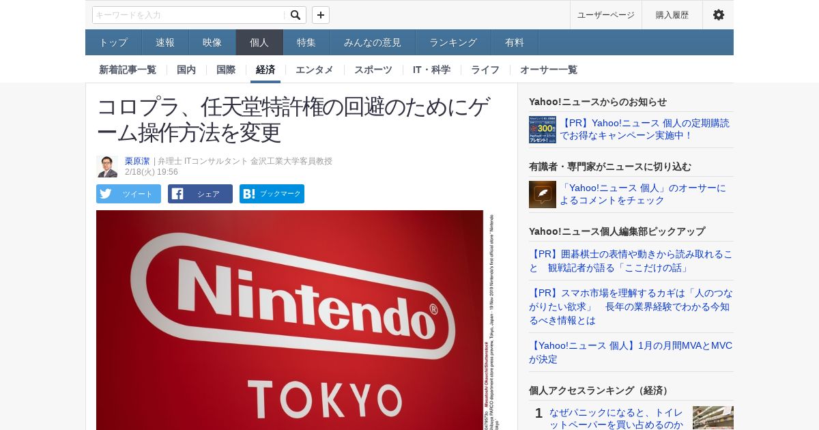The height and width of the screenshot is (430, 819).
Task: Select the 有料 tab
Action: tap(515, 42)
